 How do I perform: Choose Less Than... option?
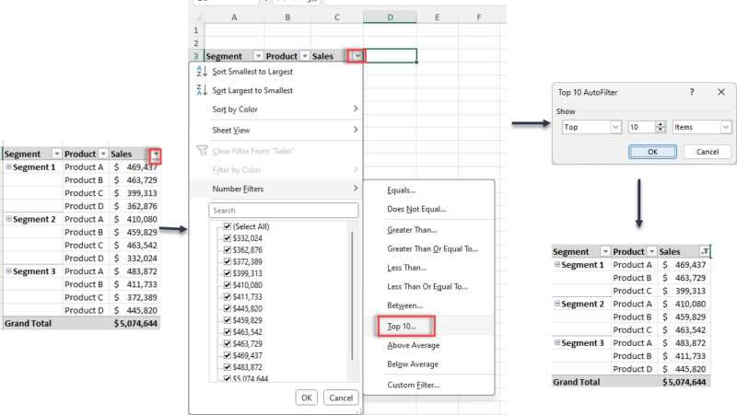pyautogui.click(x=406, y=268)
